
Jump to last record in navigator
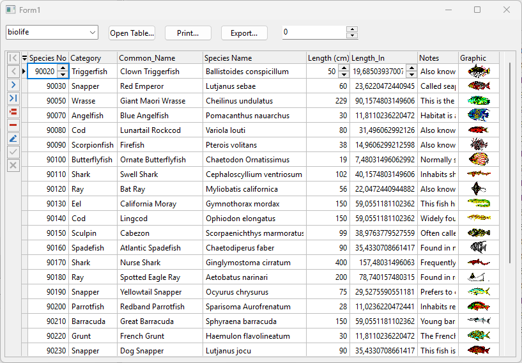13,98
